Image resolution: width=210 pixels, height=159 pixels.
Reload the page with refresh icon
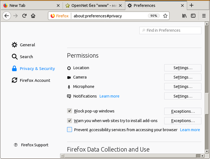point(24,16)
